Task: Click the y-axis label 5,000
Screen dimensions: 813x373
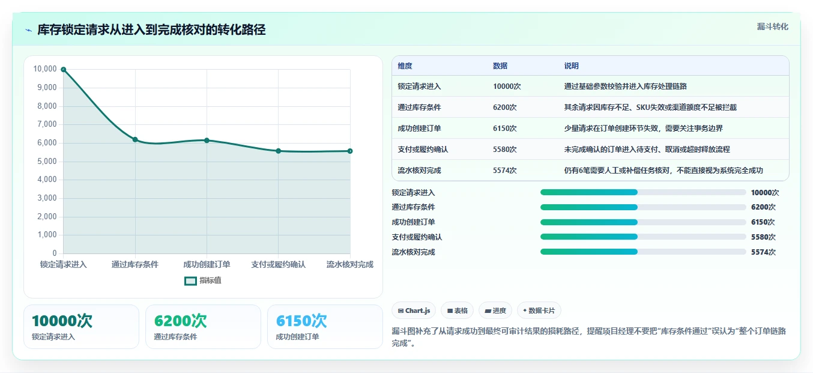Action: click(47, 161)
